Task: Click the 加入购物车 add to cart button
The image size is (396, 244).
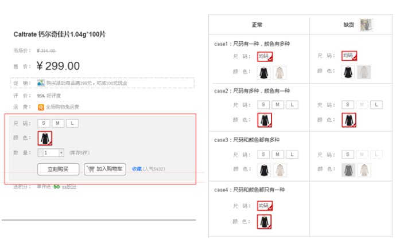Action: click(x=105, y=169)
